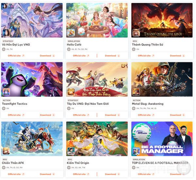Click globe icon under Võ Hồn Đại Lục VNG

click(4, 49)
